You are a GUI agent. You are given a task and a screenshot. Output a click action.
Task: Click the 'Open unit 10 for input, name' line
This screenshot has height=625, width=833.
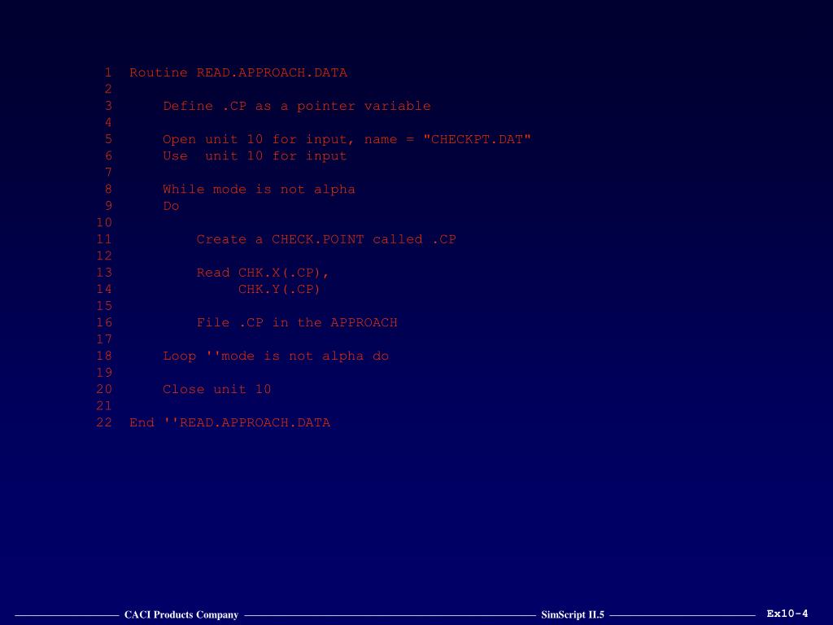[x=347, y=139]
